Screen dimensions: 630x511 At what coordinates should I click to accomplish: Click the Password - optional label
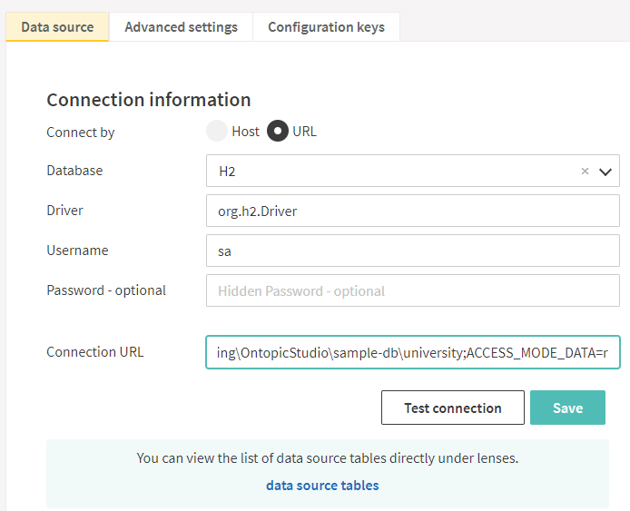(106, 290)
